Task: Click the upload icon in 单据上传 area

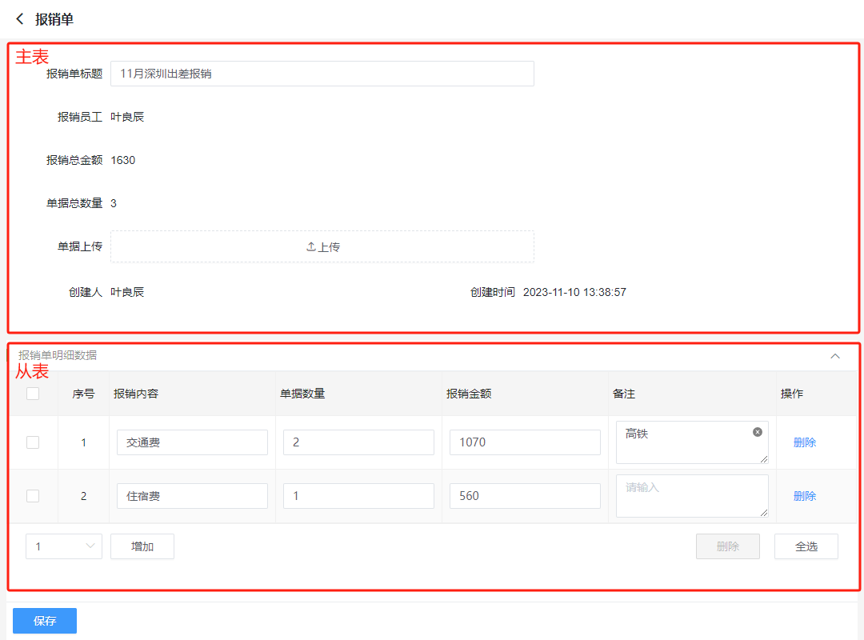Action: (x=312, y=247)
